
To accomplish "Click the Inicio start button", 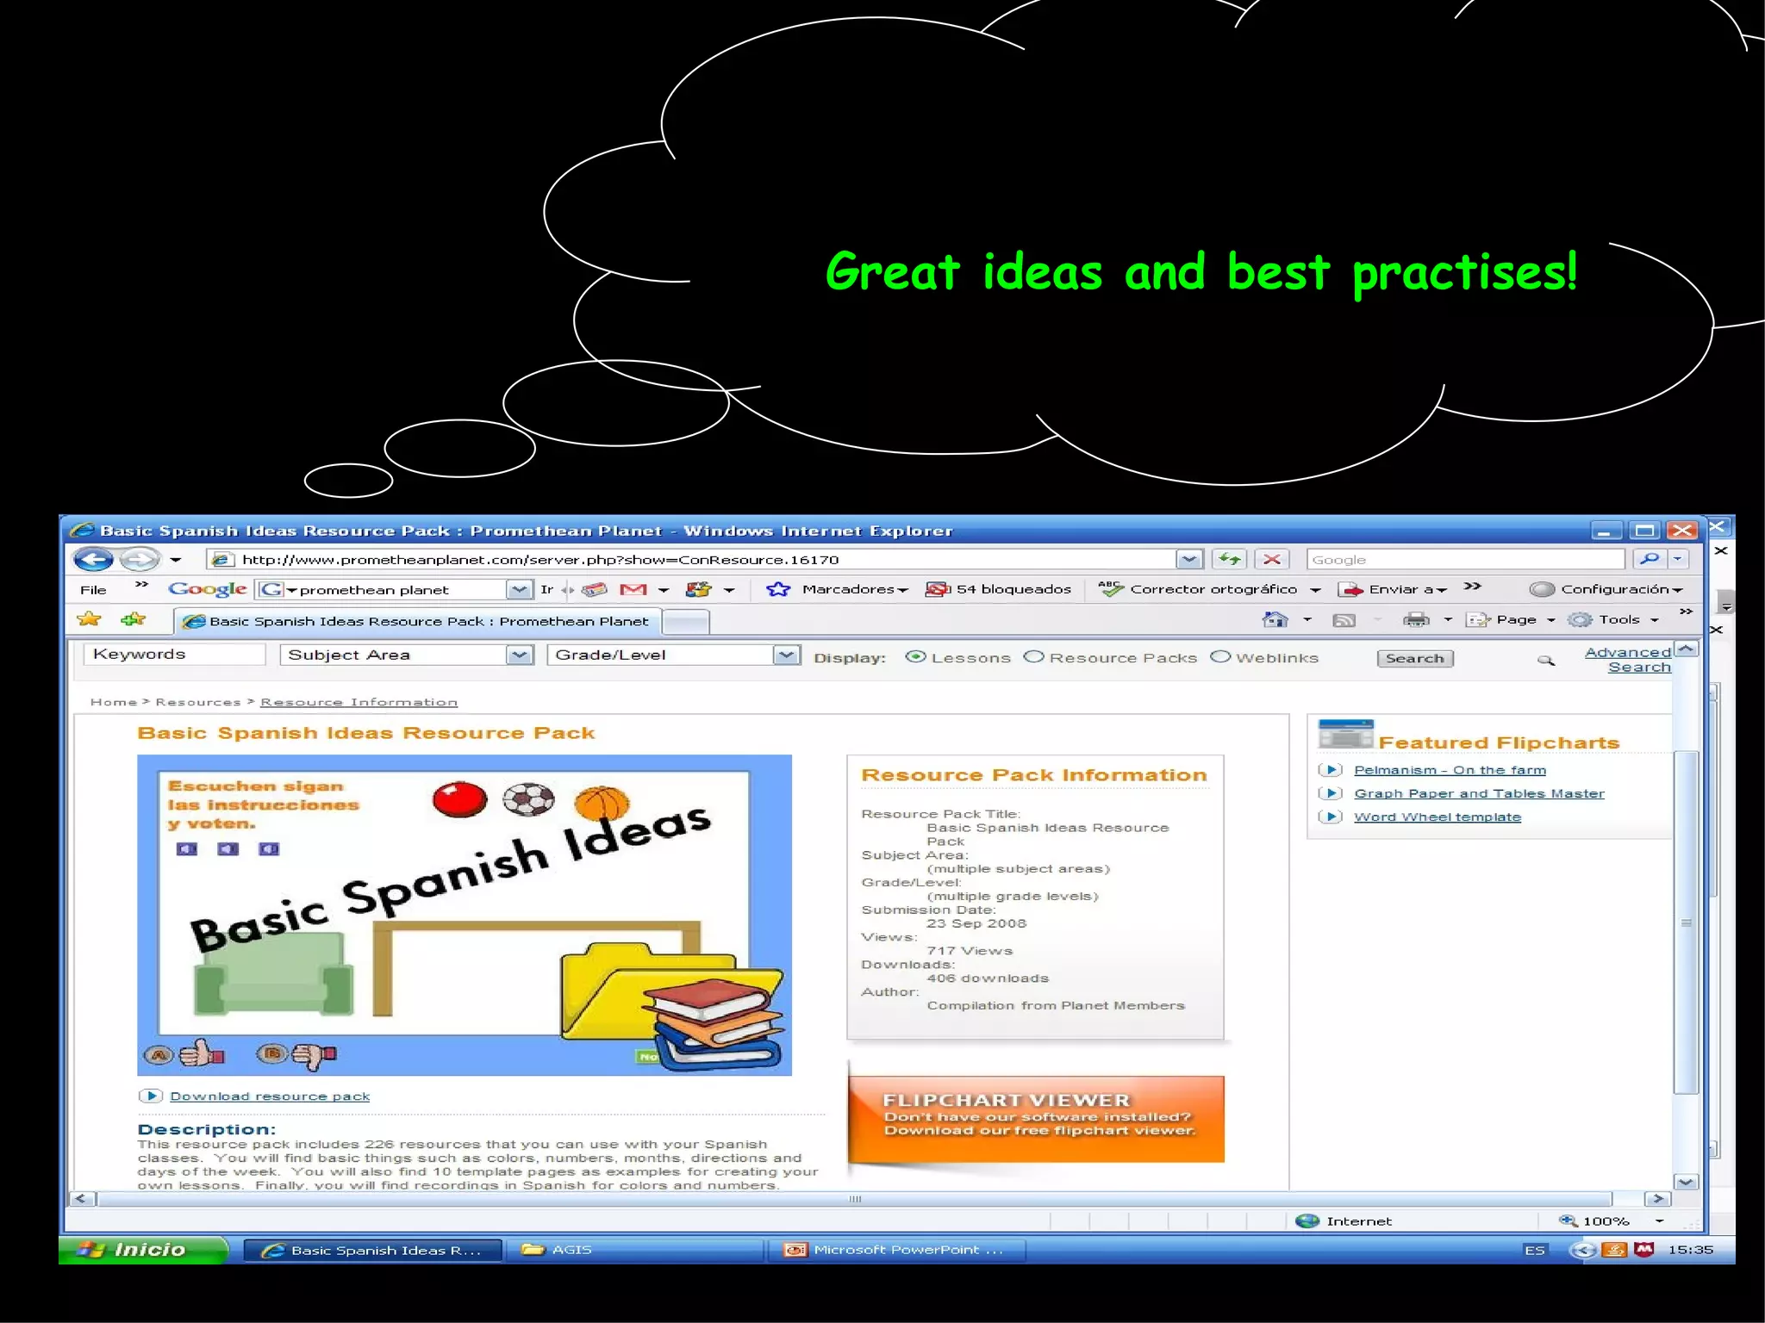I will pos(142,1250).
